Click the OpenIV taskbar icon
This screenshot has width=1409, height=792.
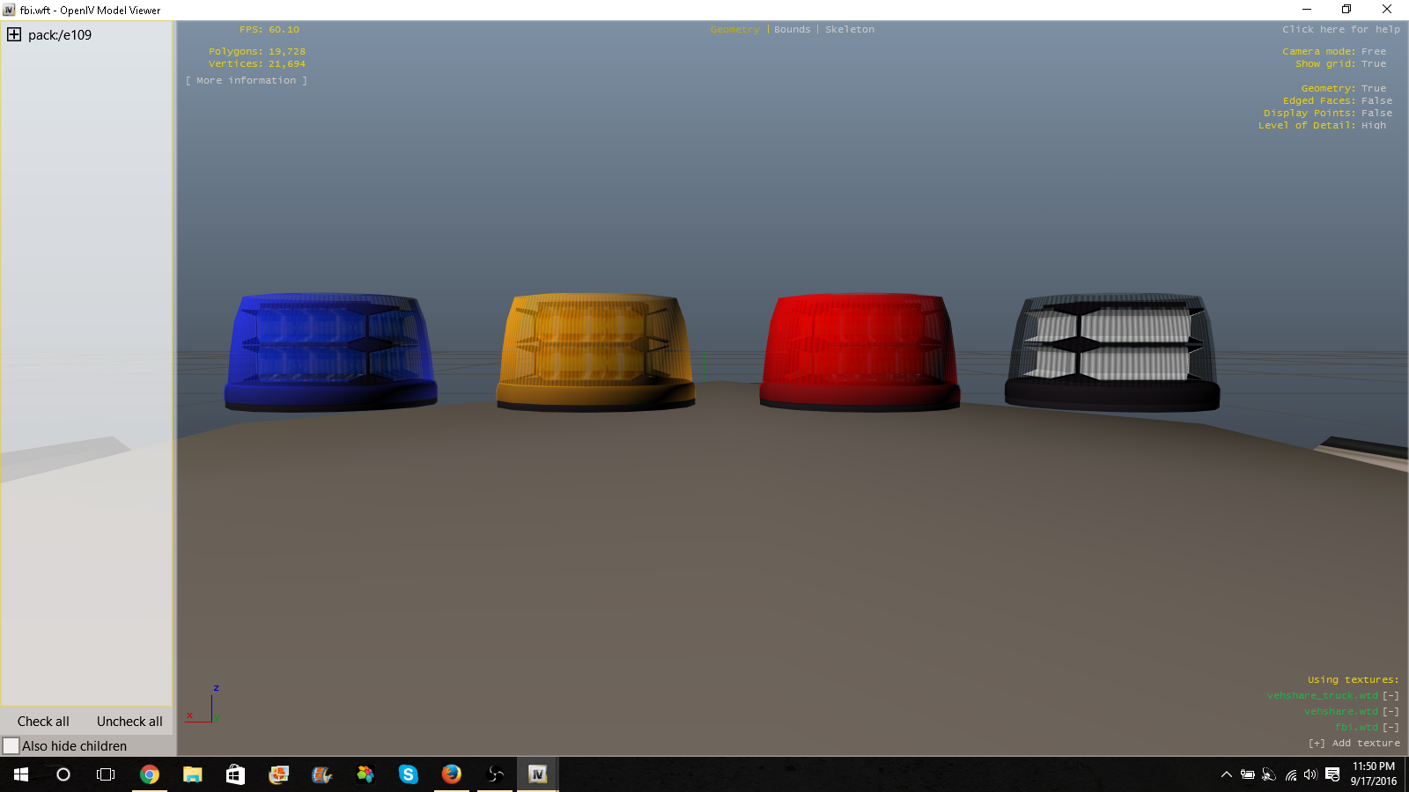537,774
